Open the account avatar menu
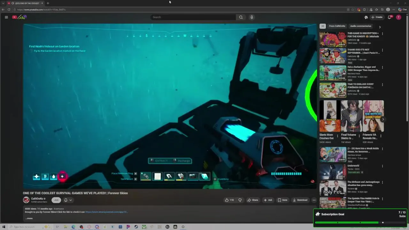The image size is (409, 230). pyautogui.click(x=398, y=17)
